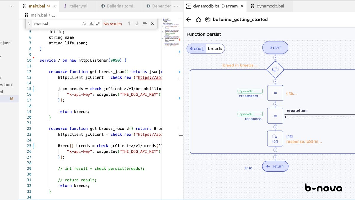Add statement above the log node
Image resolution: width=355 pixels, height=200 pixels.
[x=275, y=127]
